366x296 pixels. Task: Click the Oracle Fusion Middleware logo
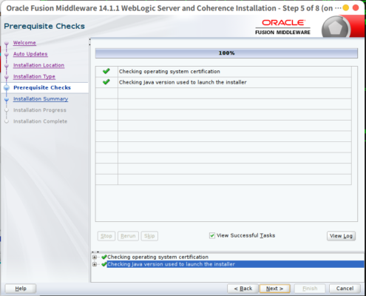tap(282, 27)
